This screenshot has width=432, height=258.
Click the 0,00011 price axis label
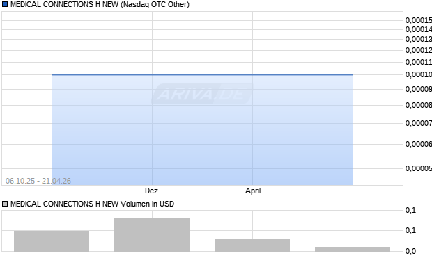(x=419, y=62)
